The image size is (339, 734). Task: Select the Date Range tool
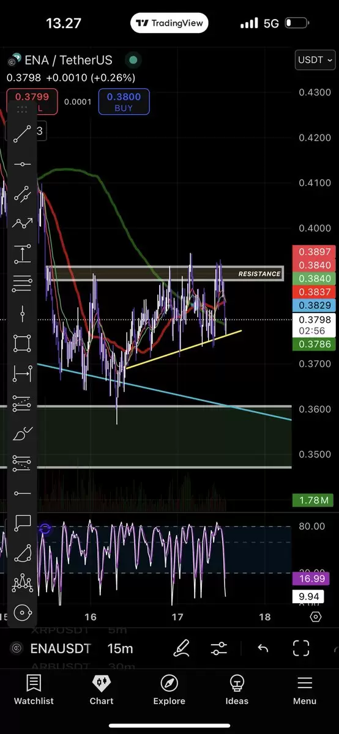[23, 373]
